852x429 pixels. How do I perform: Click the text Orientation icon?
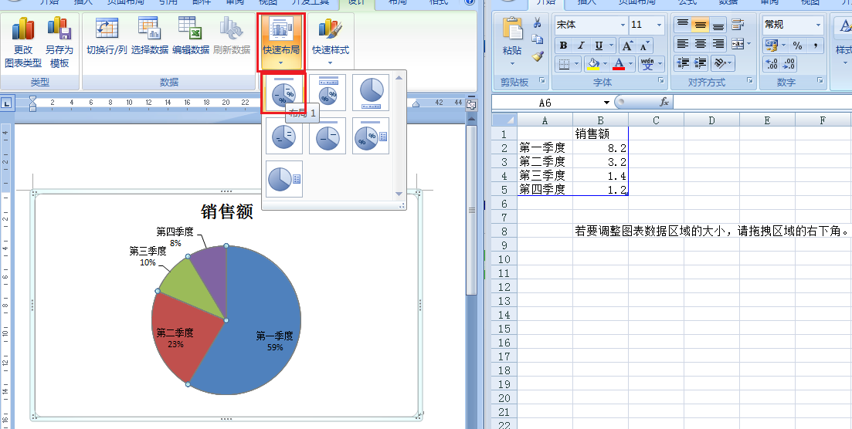coord(719,63)
